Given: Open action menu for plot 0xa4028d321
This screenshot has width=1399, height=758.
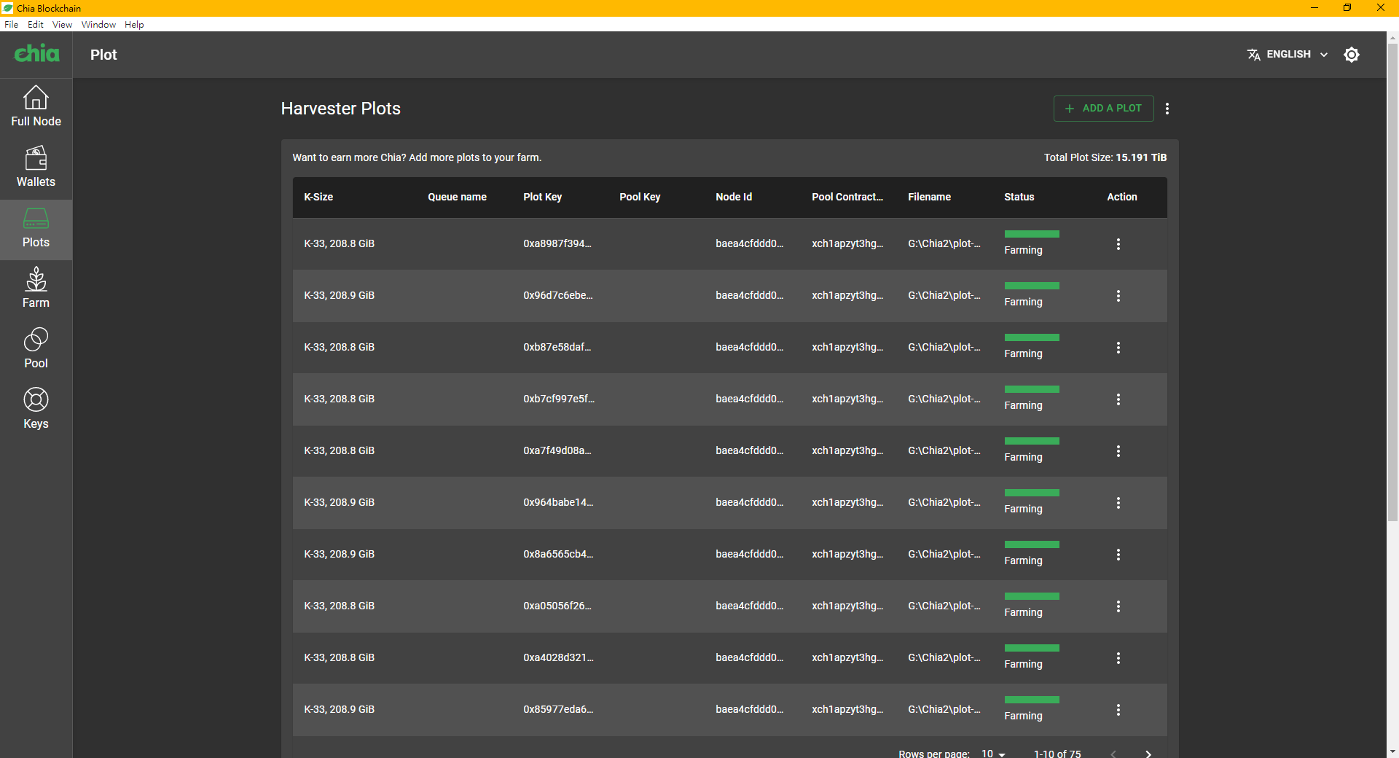Looking at the screenshot, I should [1118, 658].
